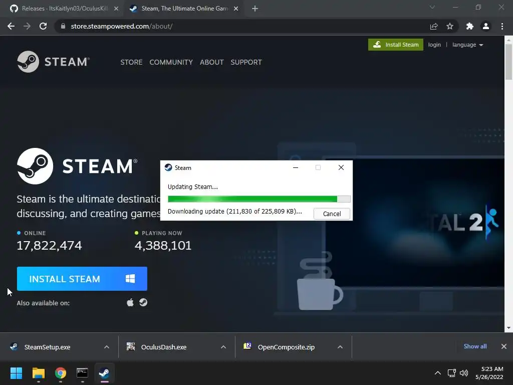This screenshot has width=513, height=385.
Task: Click the Steam taskbar icon
Action: point(104,373)
